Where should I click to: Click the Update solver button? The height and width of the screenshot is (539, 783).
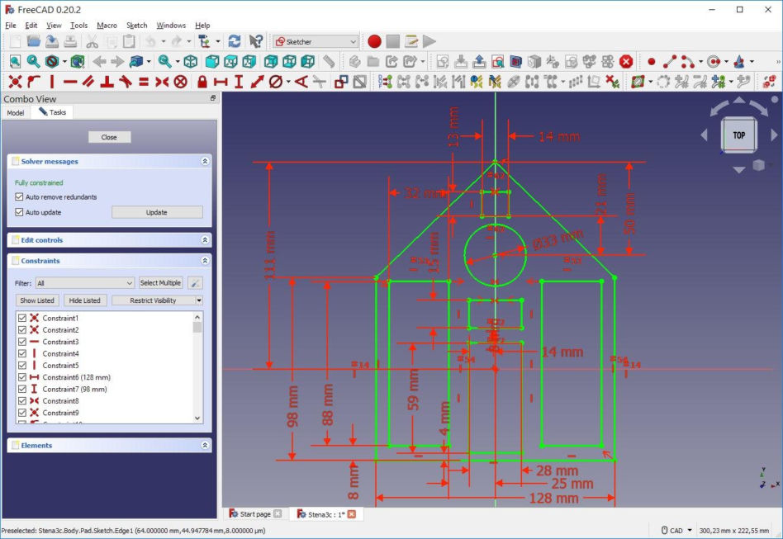(157, 212)
